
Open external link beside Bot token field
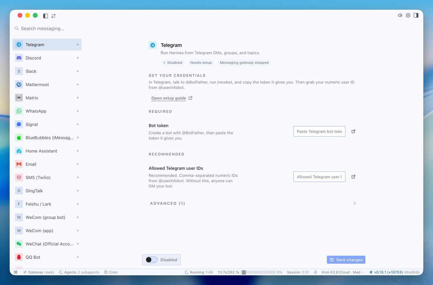click(353, 131)
